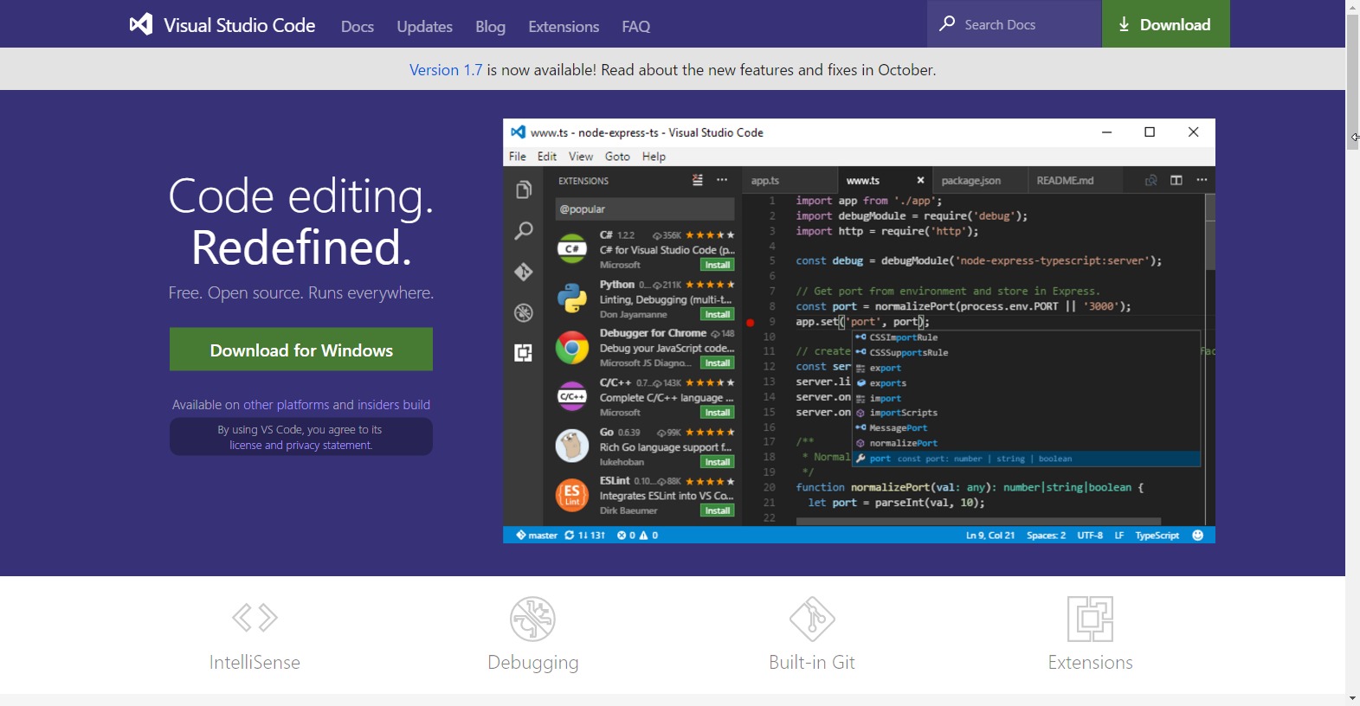Click Download for Windows button
This screenshot has width=1360, height=706.
click(301, 350)
